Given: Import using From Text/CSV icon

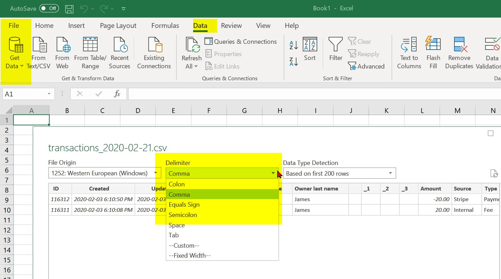Looking at the screenshot, I should [39, 45].
